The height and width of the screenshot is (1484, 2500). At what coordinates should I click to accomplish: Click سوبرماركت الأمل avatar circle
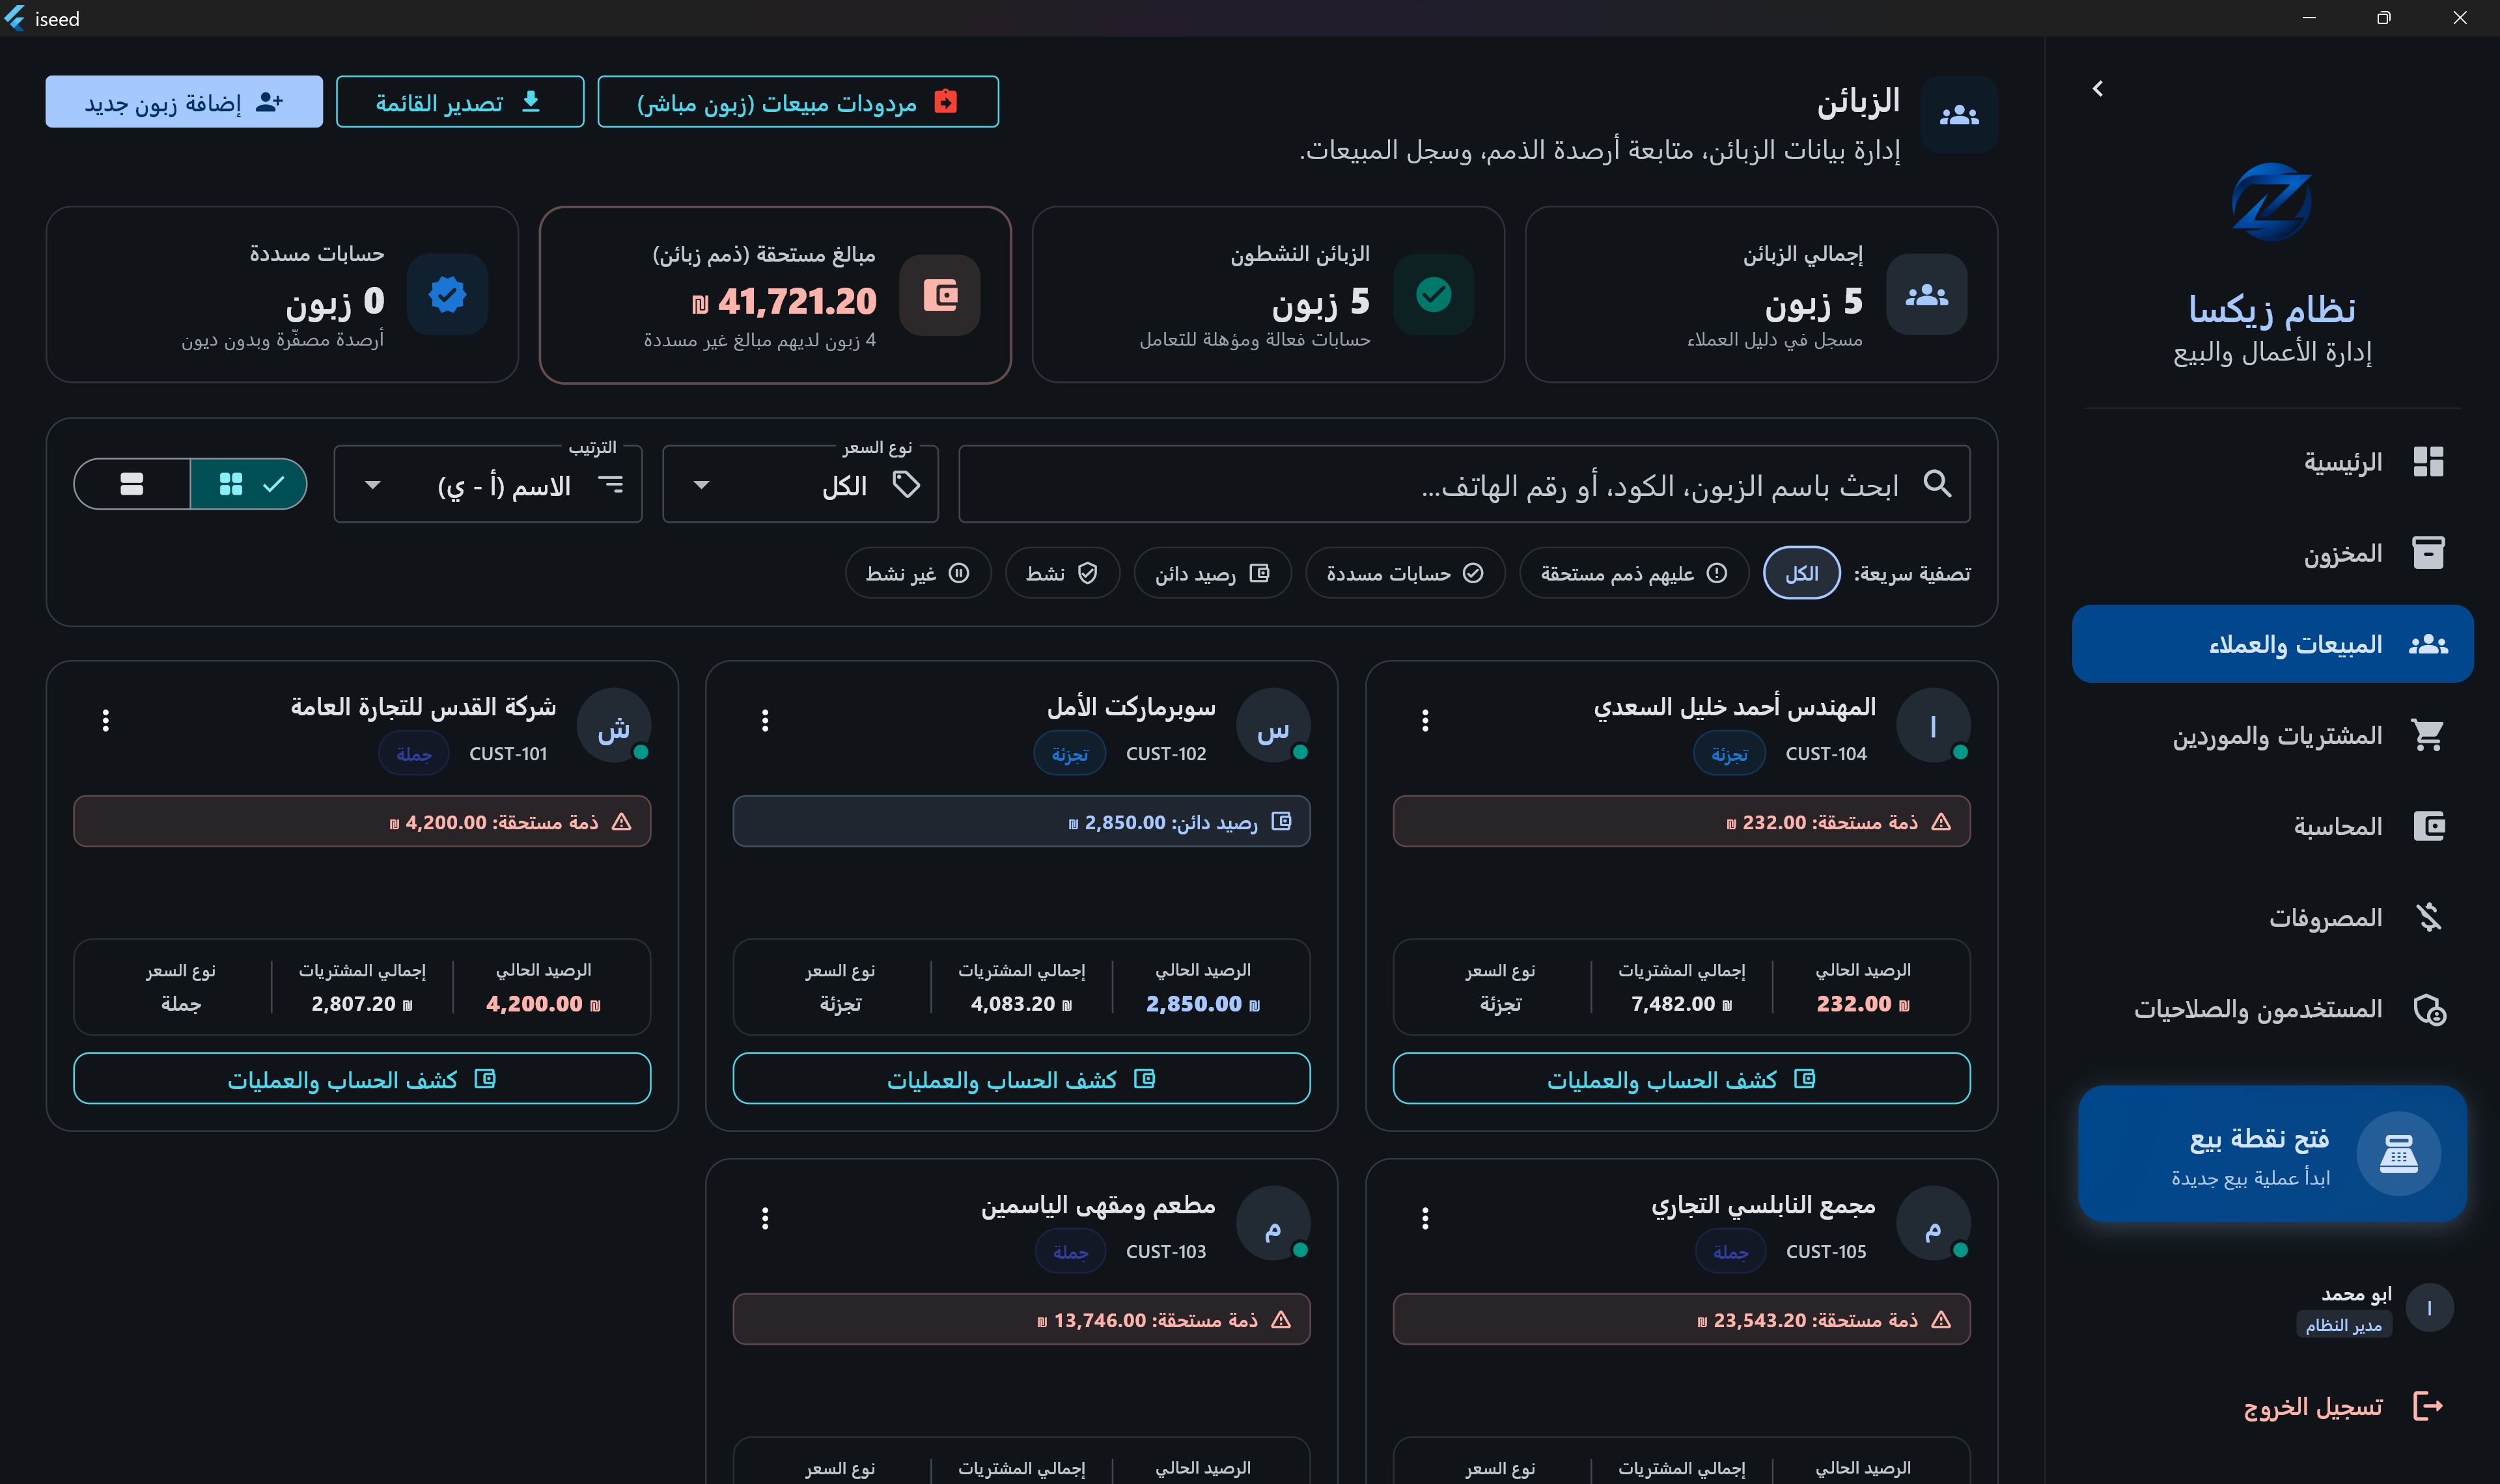pyautogui.click(x=1273, y=726)
